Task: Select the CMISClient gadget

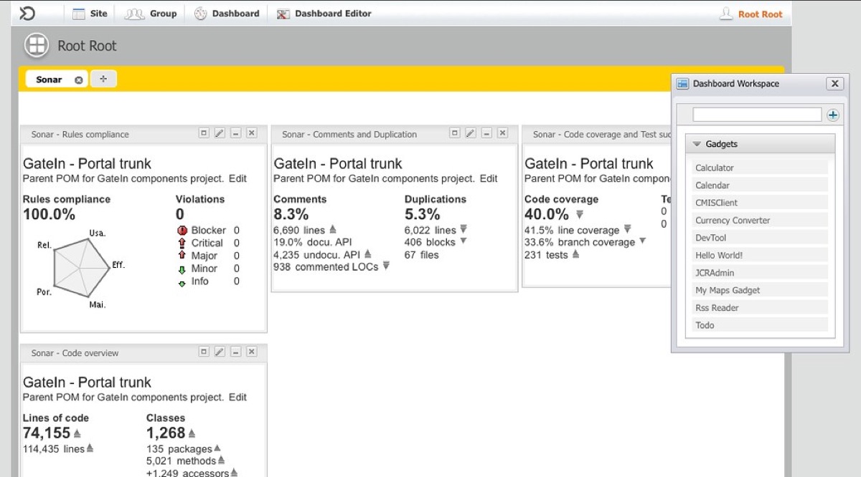Action: [x=761, y=203]
